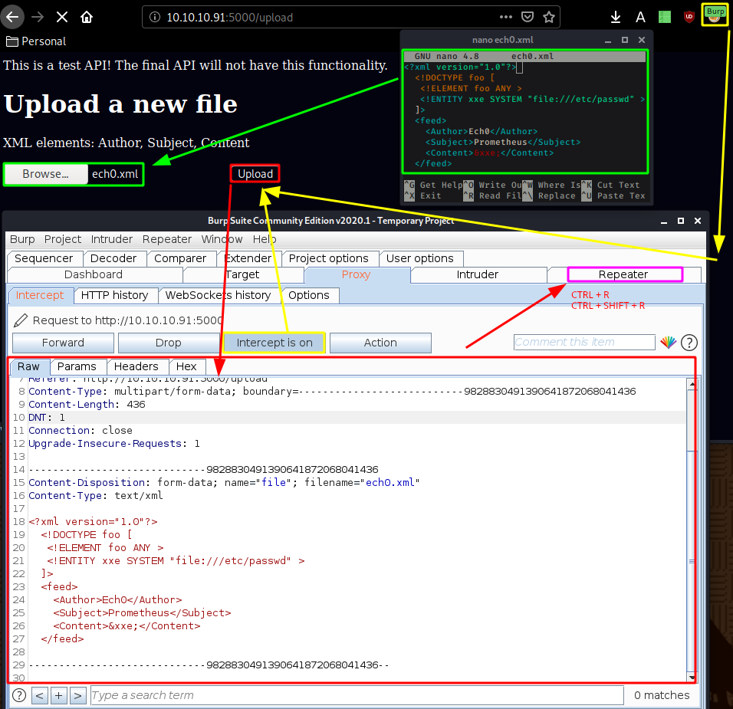Bookmark this page with the star
The width and height of the screenshot is (733, 709).
pos(549,18)
